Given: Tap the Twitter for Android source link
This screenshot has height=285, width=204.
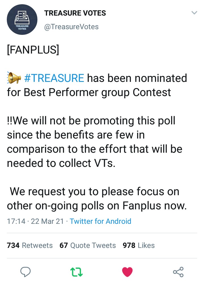Looking at the screenshot, I should (x=100, y=221).
